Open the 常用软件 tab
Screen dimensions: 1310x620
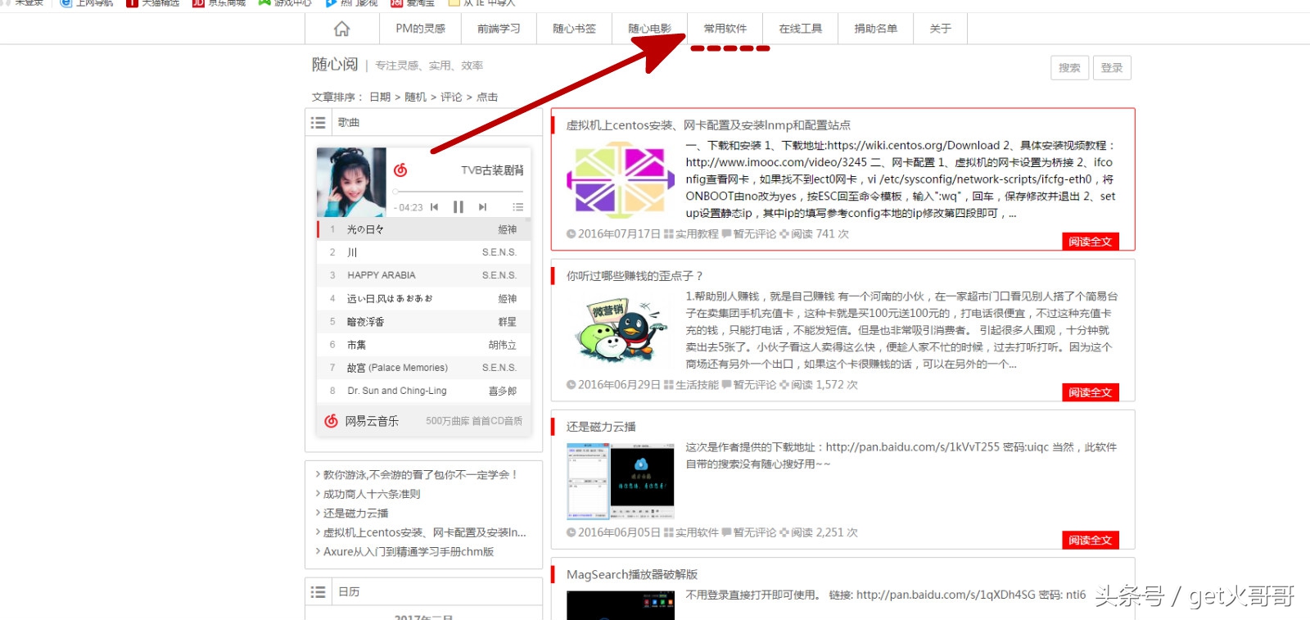725,29
